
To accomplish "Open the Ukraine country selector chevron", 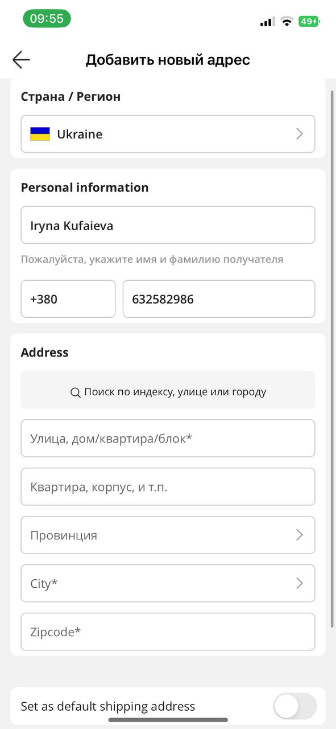I will point(300,134).
